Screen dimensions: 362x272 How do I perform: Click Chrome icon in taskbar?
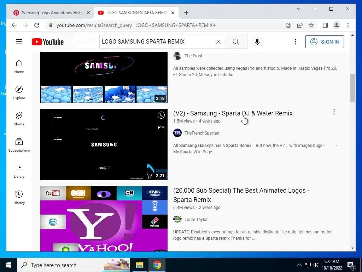tap(157, 265)
